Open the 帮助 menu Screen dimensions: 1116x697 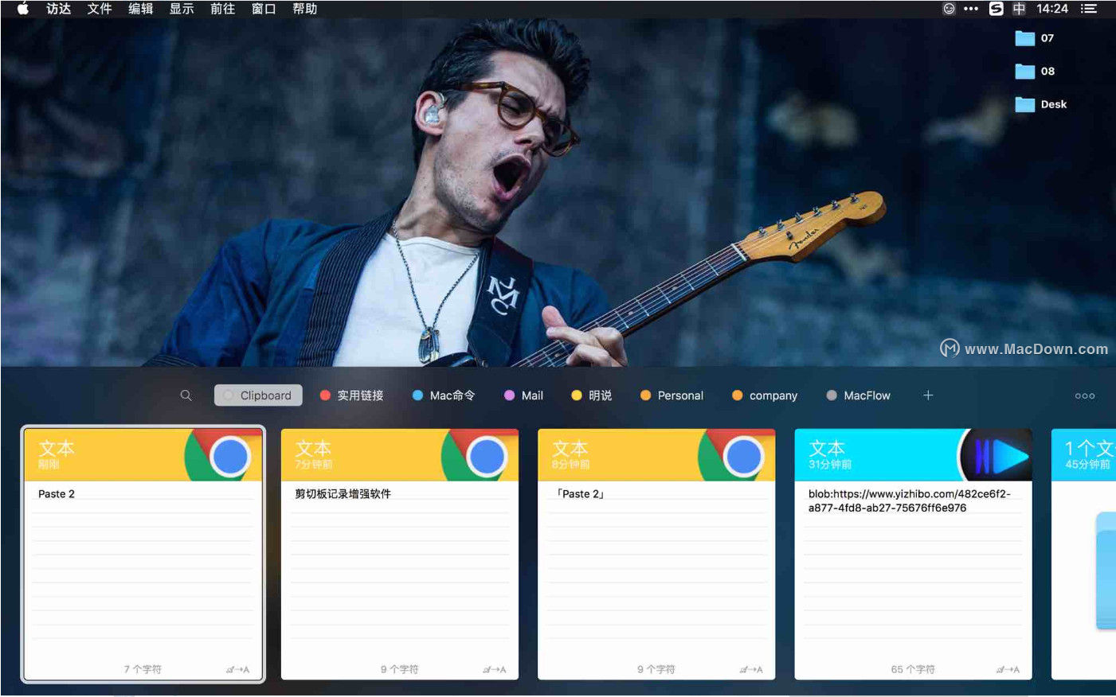click(x=304, y=9)
